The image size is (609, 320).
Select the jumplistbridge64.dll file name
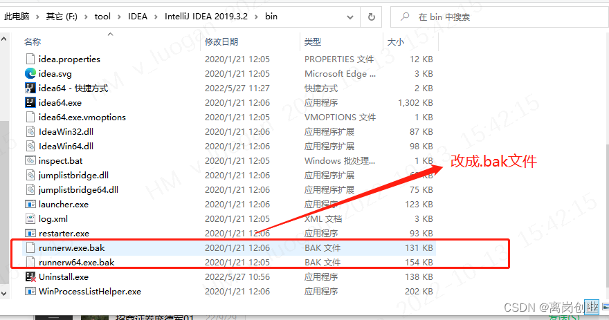tap(78, 189)
